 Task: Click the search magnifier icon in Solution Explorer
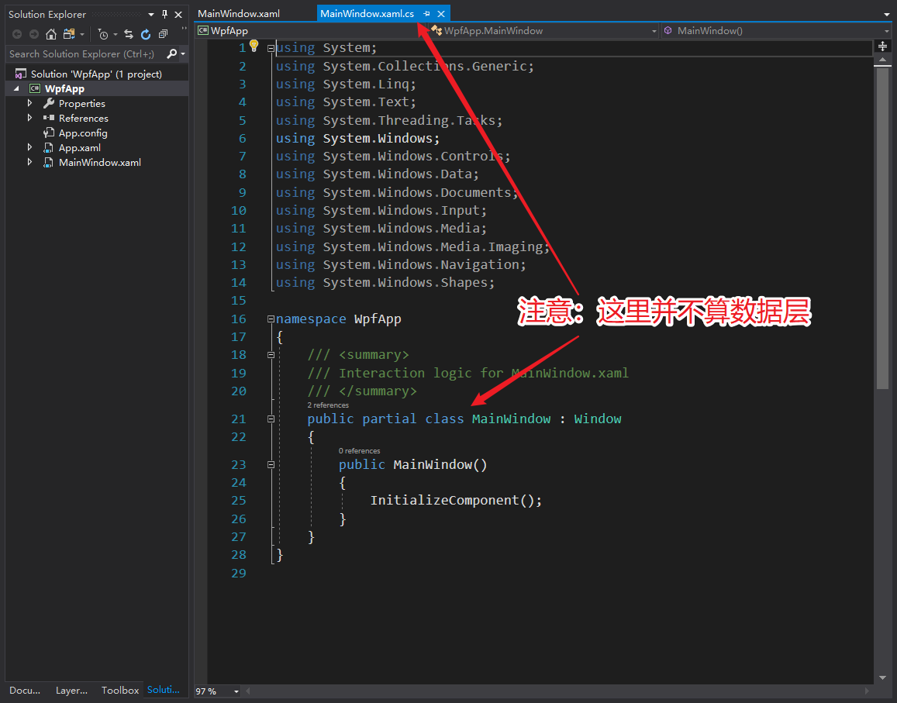171,53
